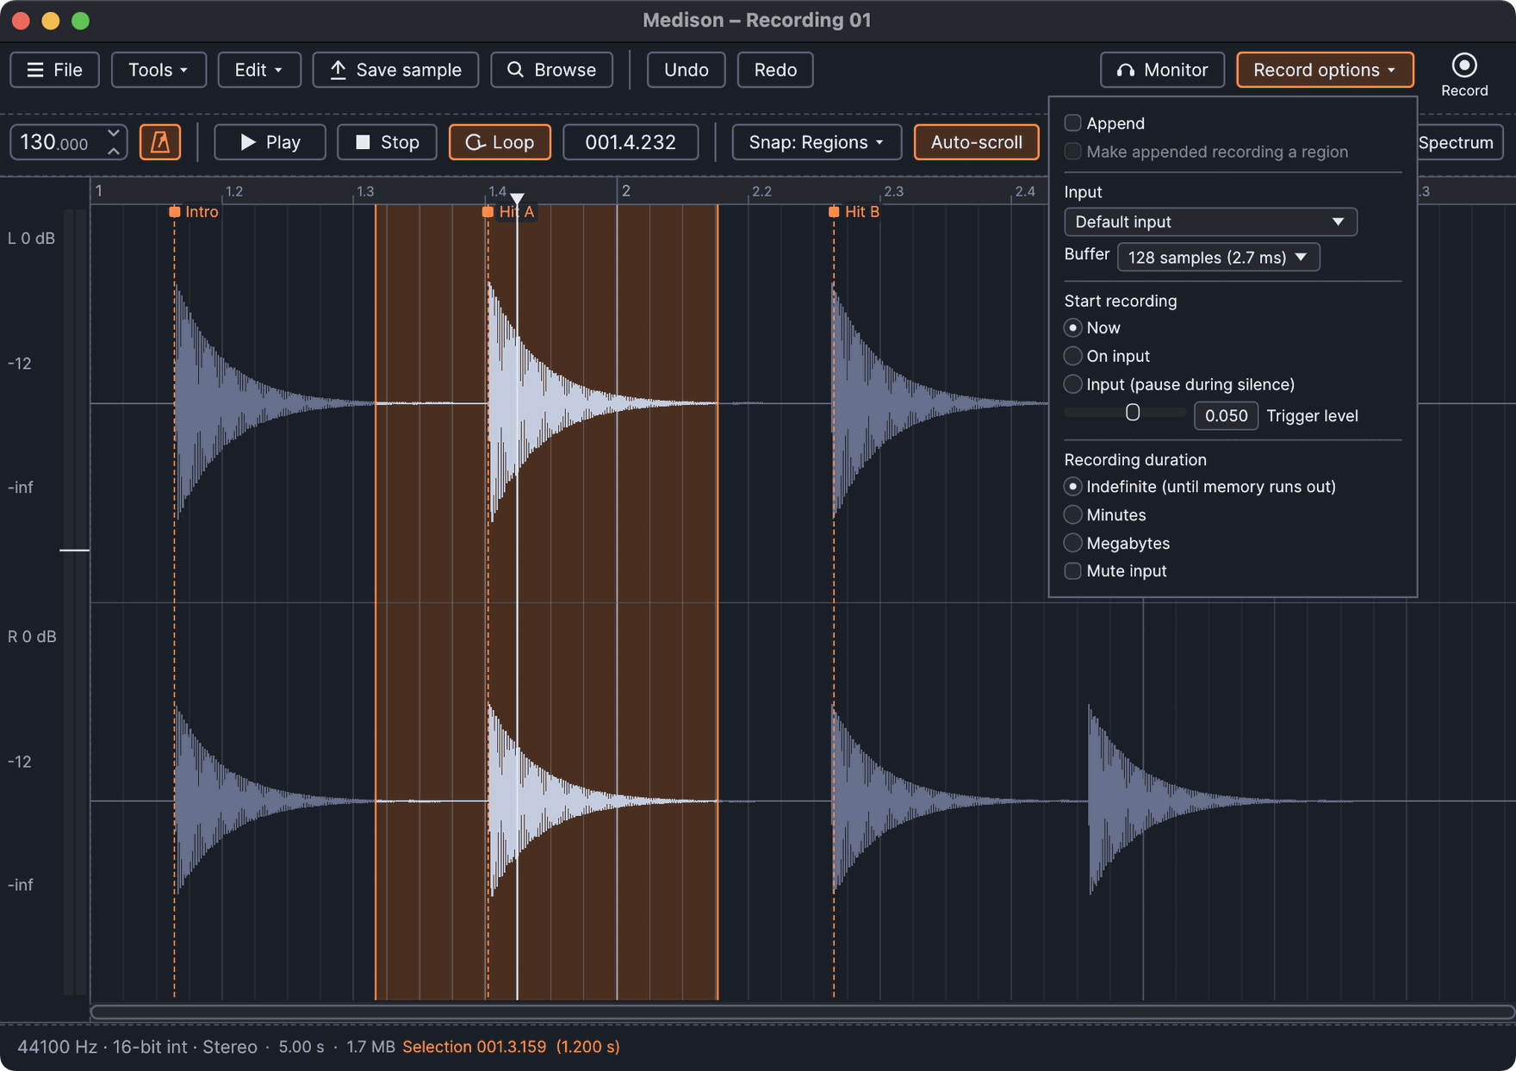
Task: Collapse the Record options dropdown
Action: [1324, 70]
